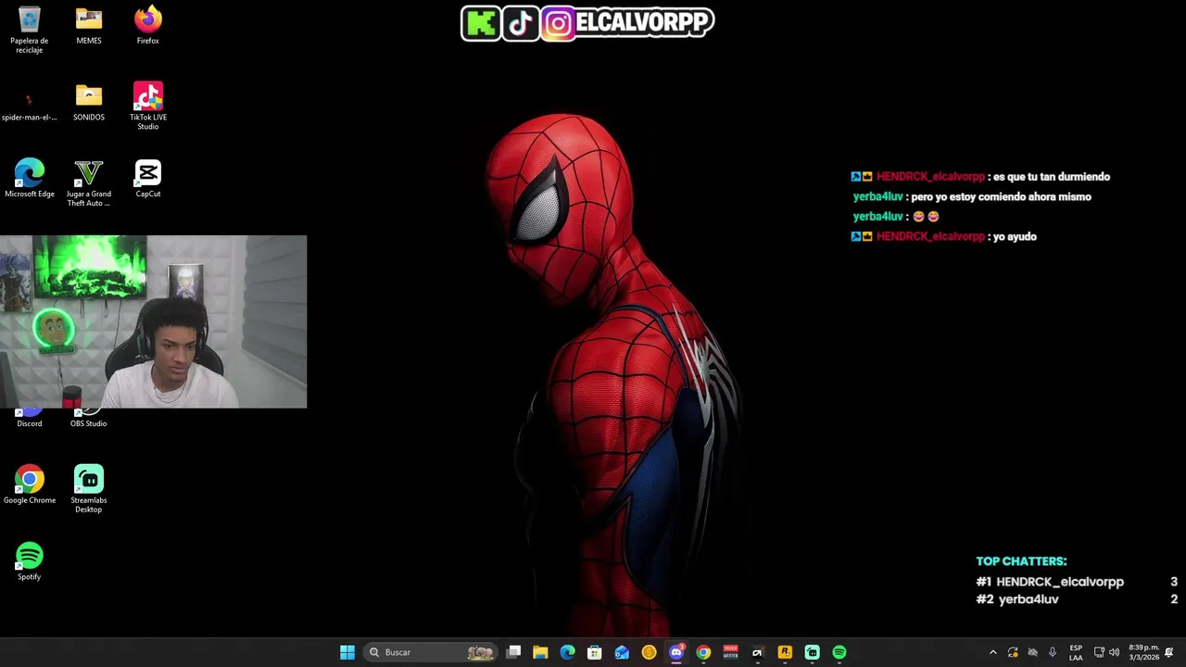Select the Spotify desktop shortcut
This screenshot has height=667, width=1186.
30,562
